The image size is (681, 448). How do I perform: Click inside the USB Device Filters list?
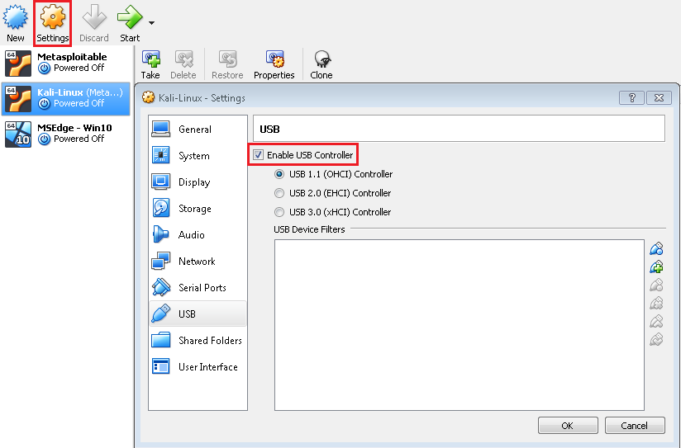[x=459, y=325]
